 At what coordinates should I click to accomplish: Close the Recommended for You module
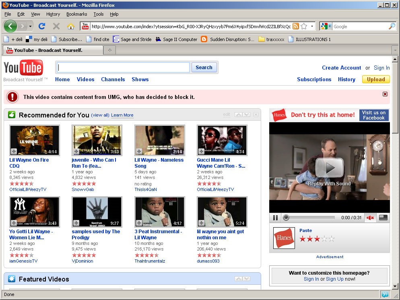coord(256,115)
